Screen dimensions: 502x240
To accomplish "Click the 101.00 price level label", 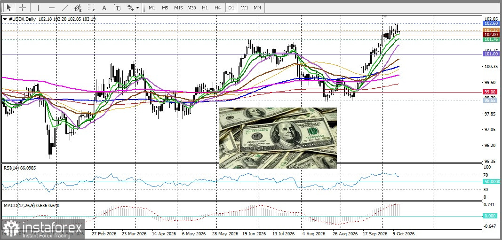I will (x=491, y=54).
